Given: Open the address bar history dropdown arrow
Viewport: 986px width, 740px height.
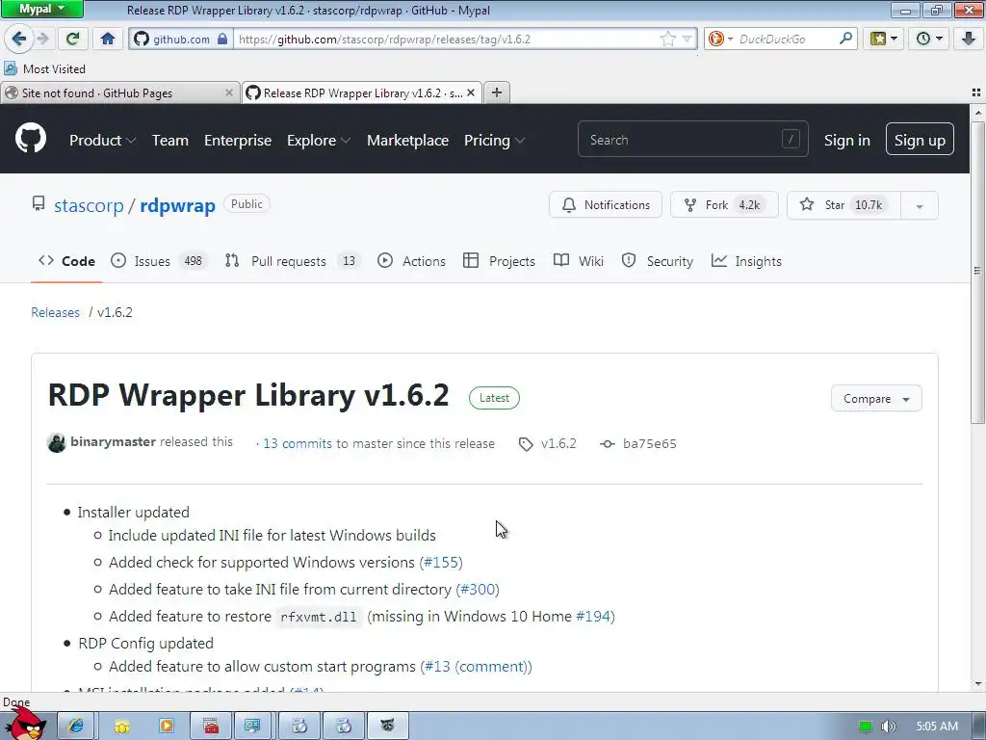Looking at the screenshot, I should [688, 39].
